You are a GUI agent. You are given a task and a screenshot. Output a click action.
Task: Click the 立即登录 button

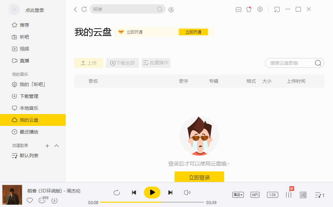pos(199,177)
